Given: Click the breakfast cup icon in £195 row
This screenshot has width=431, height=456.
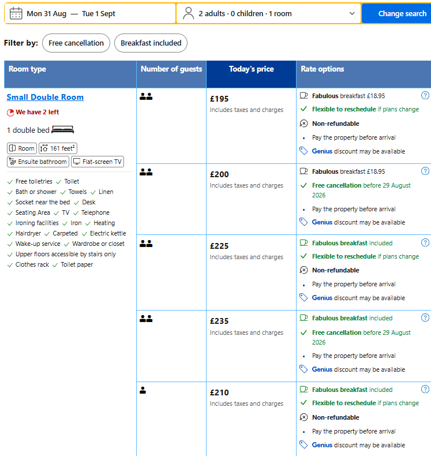Looking at the screenshot, I should click(303, 96).
